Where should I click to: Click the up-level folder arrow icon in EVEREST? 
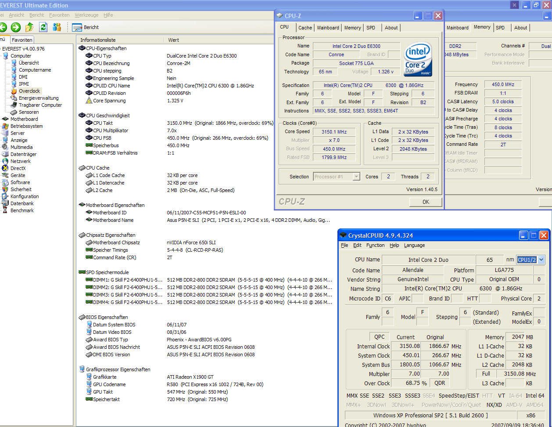pos(29,27)
